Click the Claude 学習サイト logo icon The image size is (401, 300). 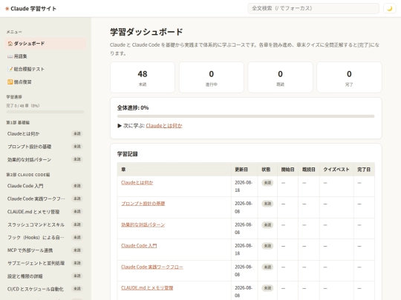point(7,9)
